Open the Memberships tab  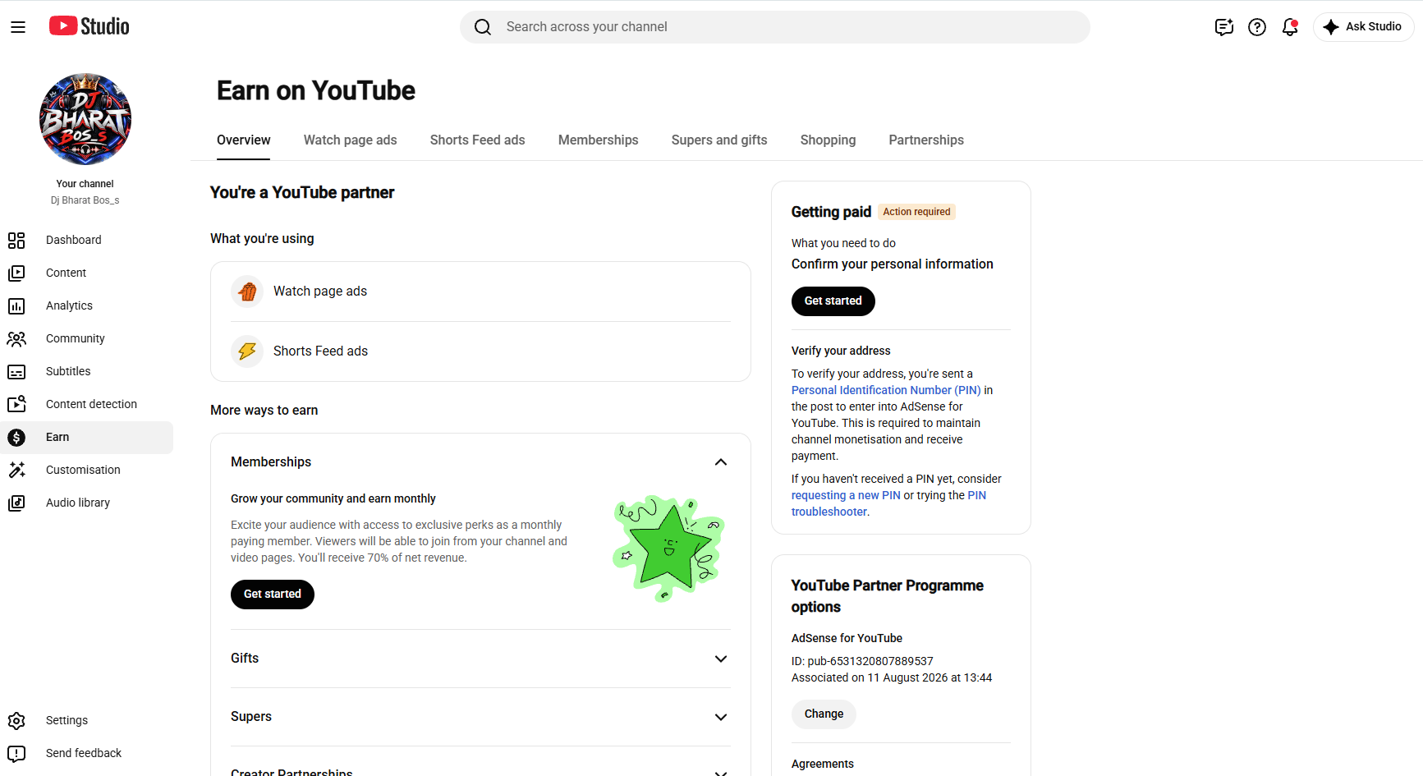coord(599,140)
